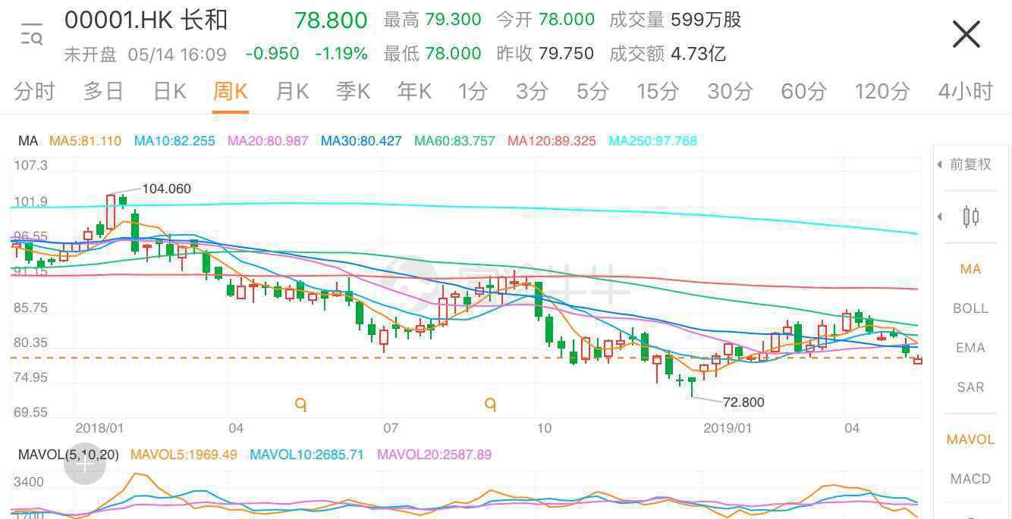Choose the 30分 interval tab
This screenshot has width=1012, height=519.
730,92
